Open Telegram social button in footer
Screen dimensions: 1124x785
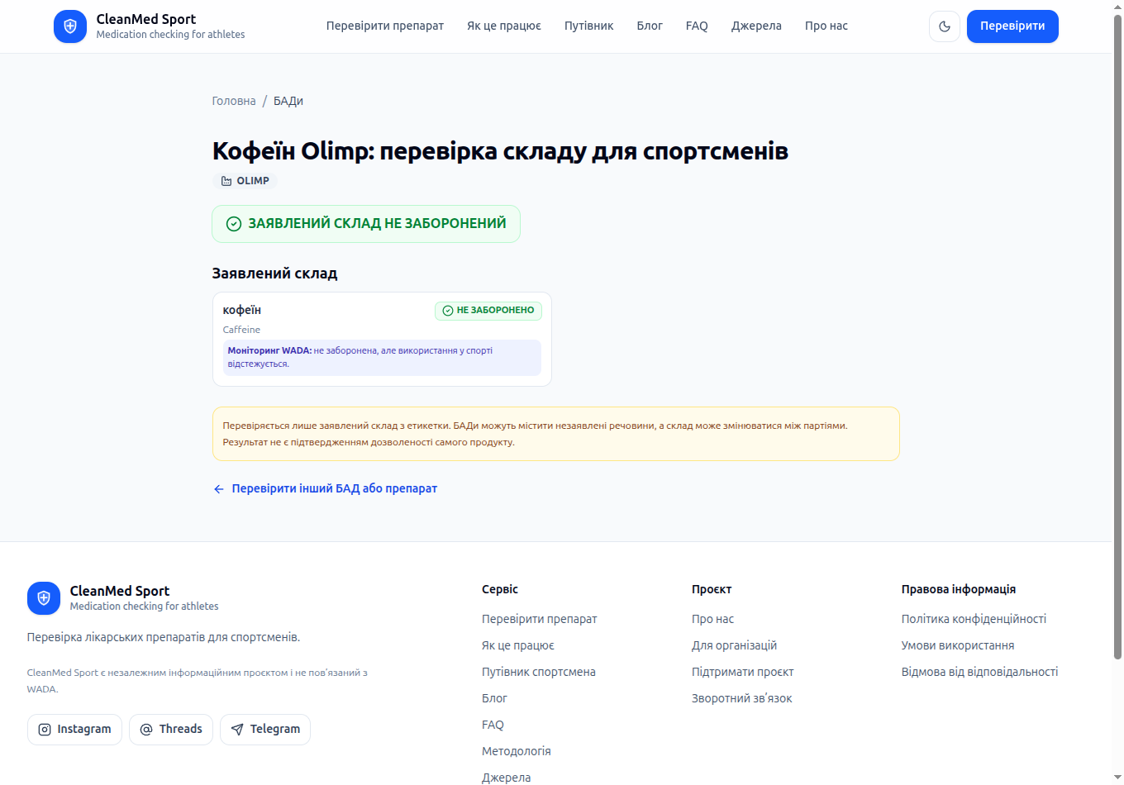click(x=265, y=730)
